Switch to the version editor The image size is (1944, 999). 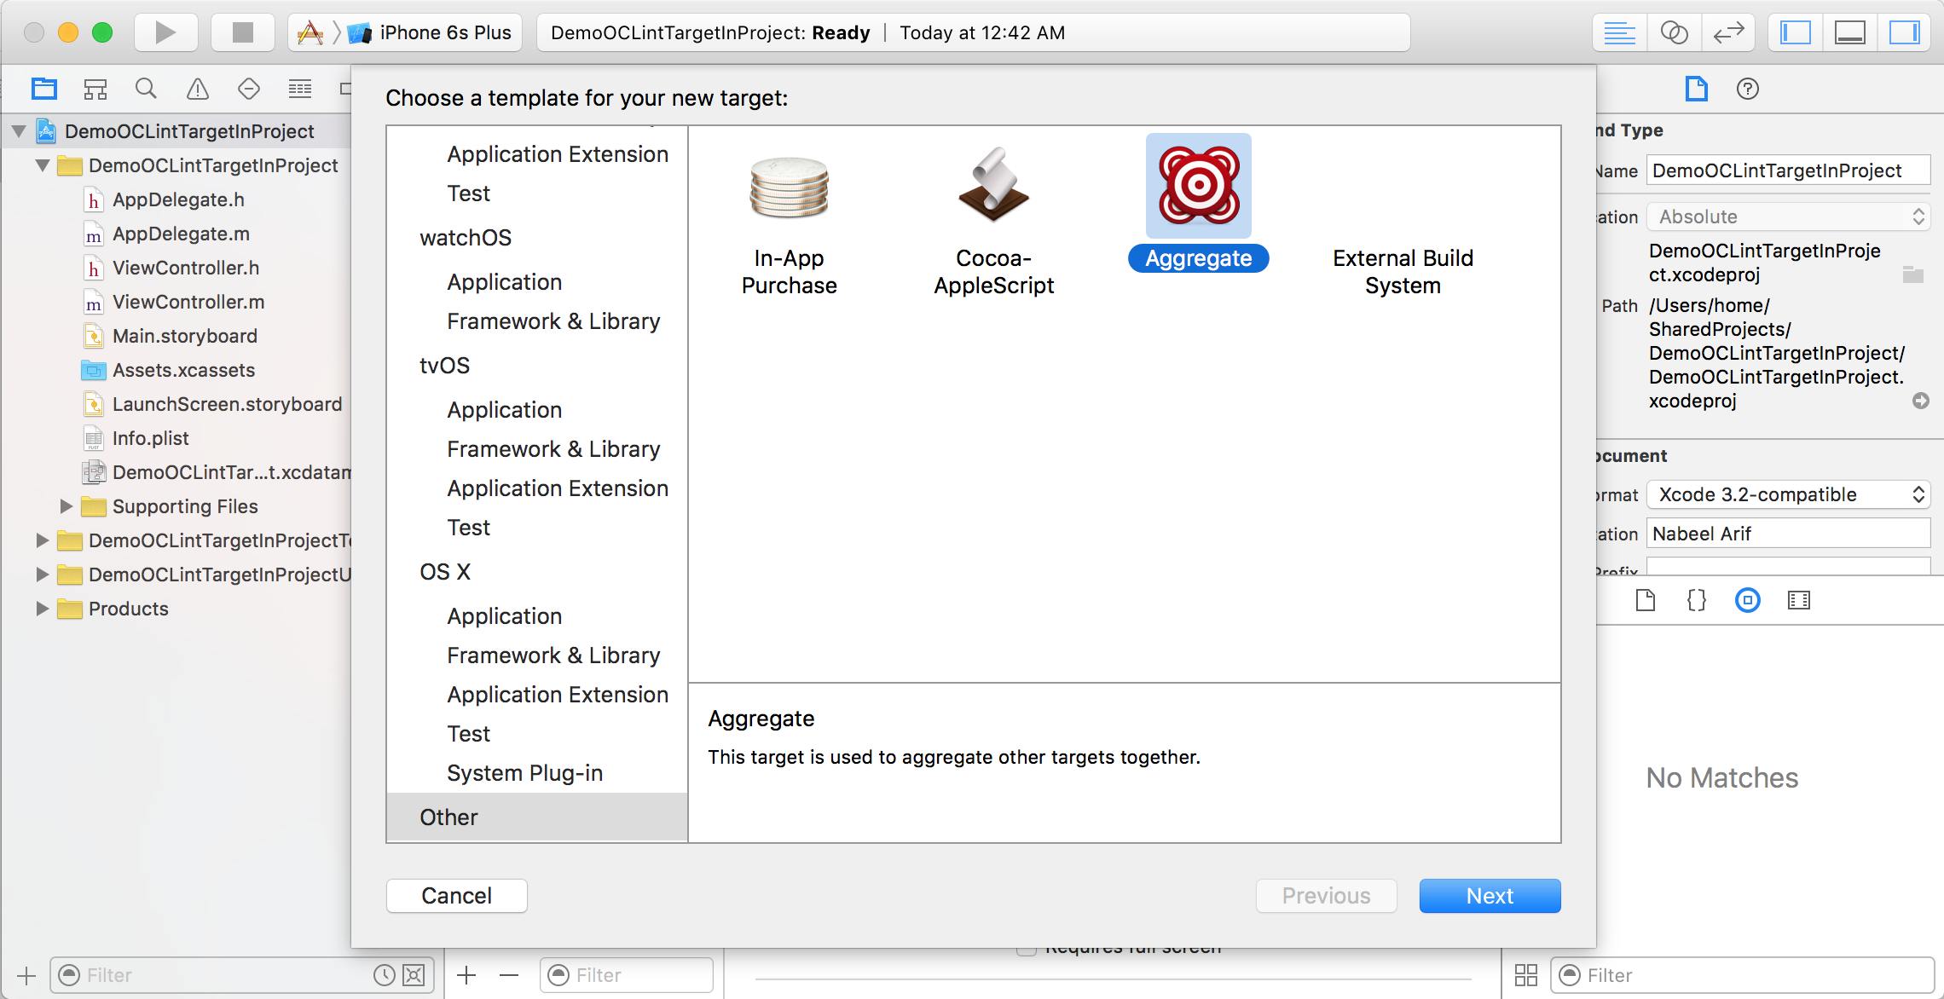pos(1729,32)
